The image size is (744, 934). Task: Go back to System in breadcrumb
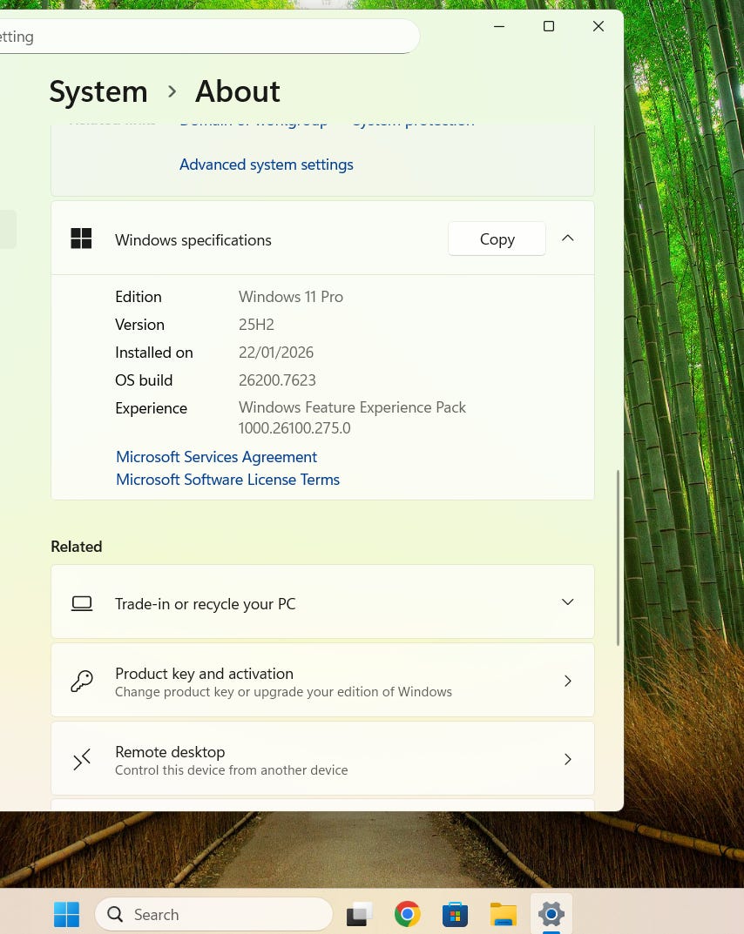click(x=98, y=91)
